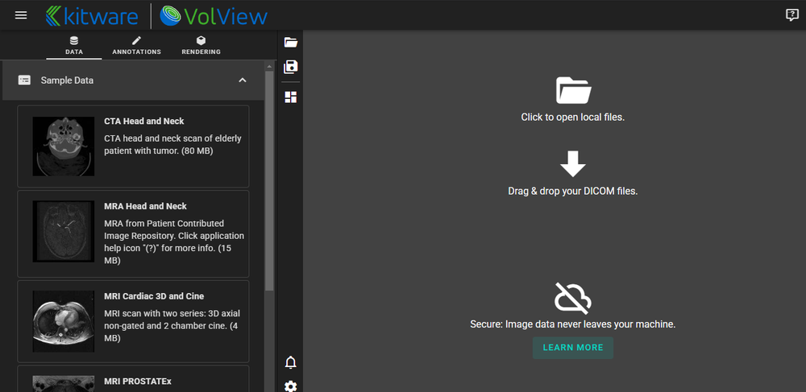Click the 'Click to open local files' text
The image size is (806, 392).
(x=572, y=117)
